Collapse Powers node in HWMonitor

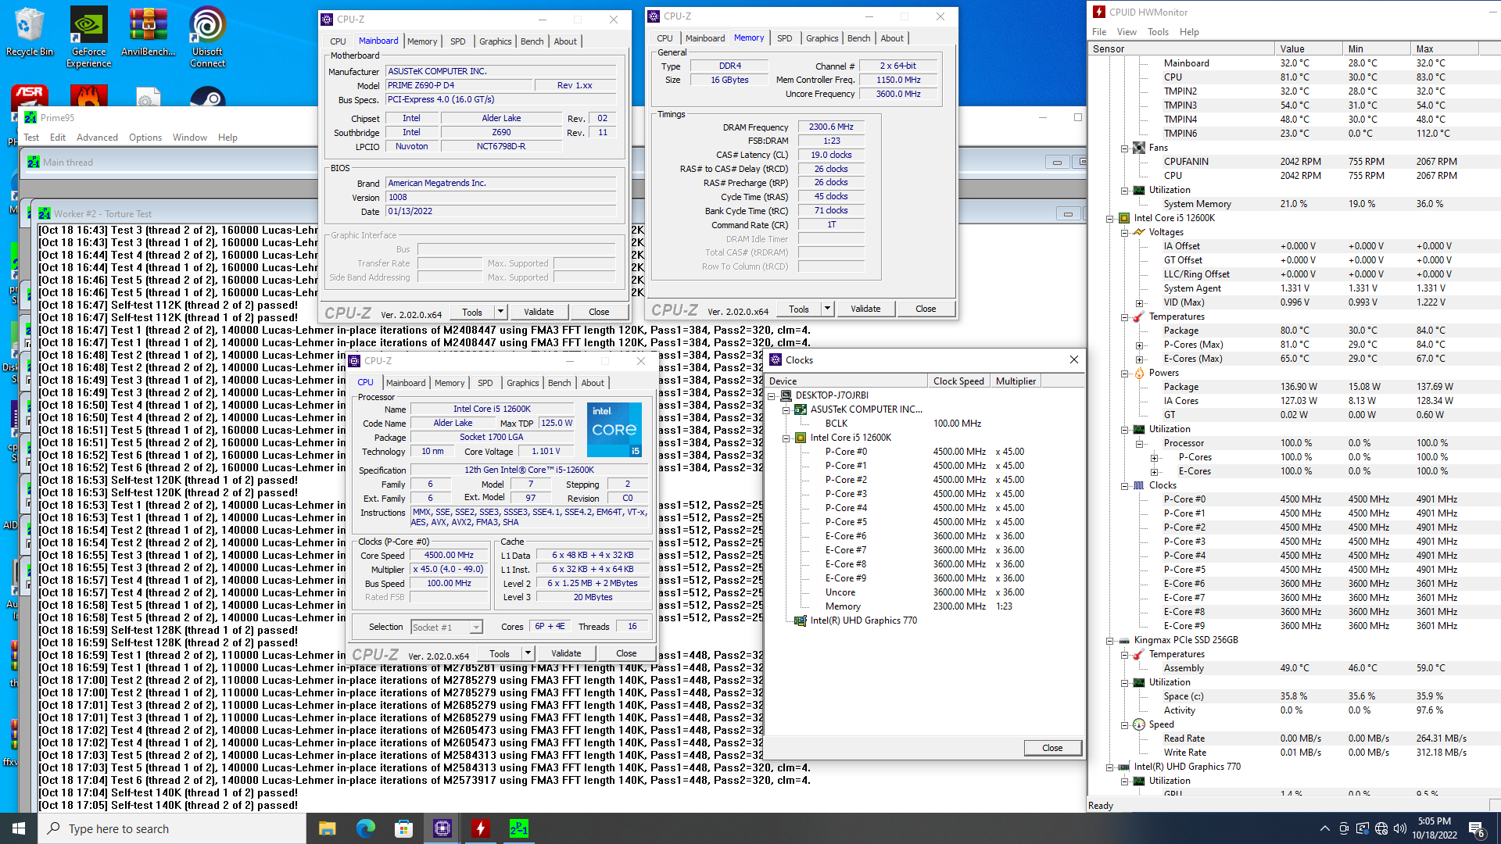pyautogui.click(x=1125, y=373)
